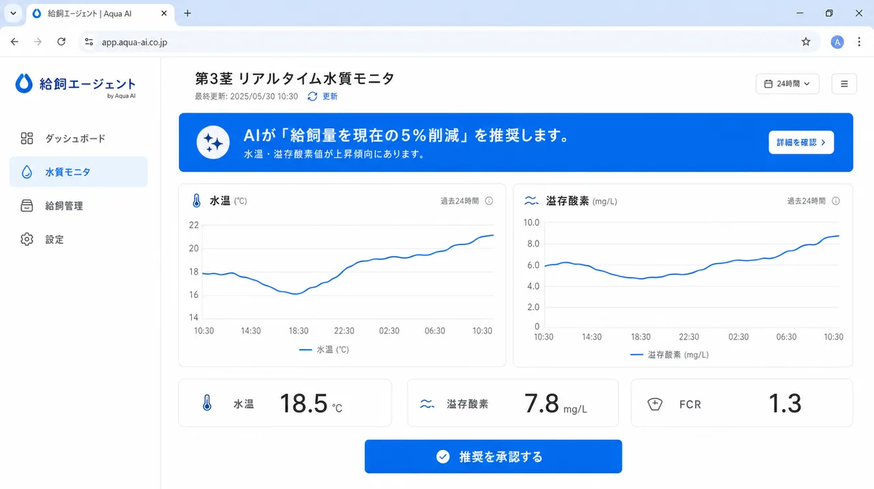The image size is (874, 489).
Task: Click the site information icon in address bar
Action: click(88, 42)
